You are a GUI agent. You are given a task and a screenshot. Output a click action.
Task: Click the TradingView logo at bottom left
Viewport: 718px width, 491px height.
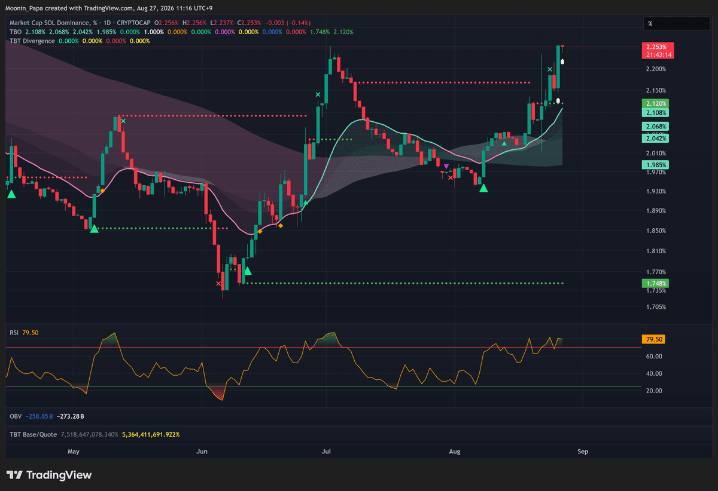[50, 475]
